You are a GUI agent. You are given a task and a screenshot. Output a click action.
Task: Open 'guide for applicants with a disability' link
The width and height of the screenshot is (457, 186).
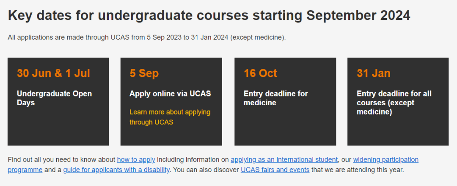coord(116,170)
